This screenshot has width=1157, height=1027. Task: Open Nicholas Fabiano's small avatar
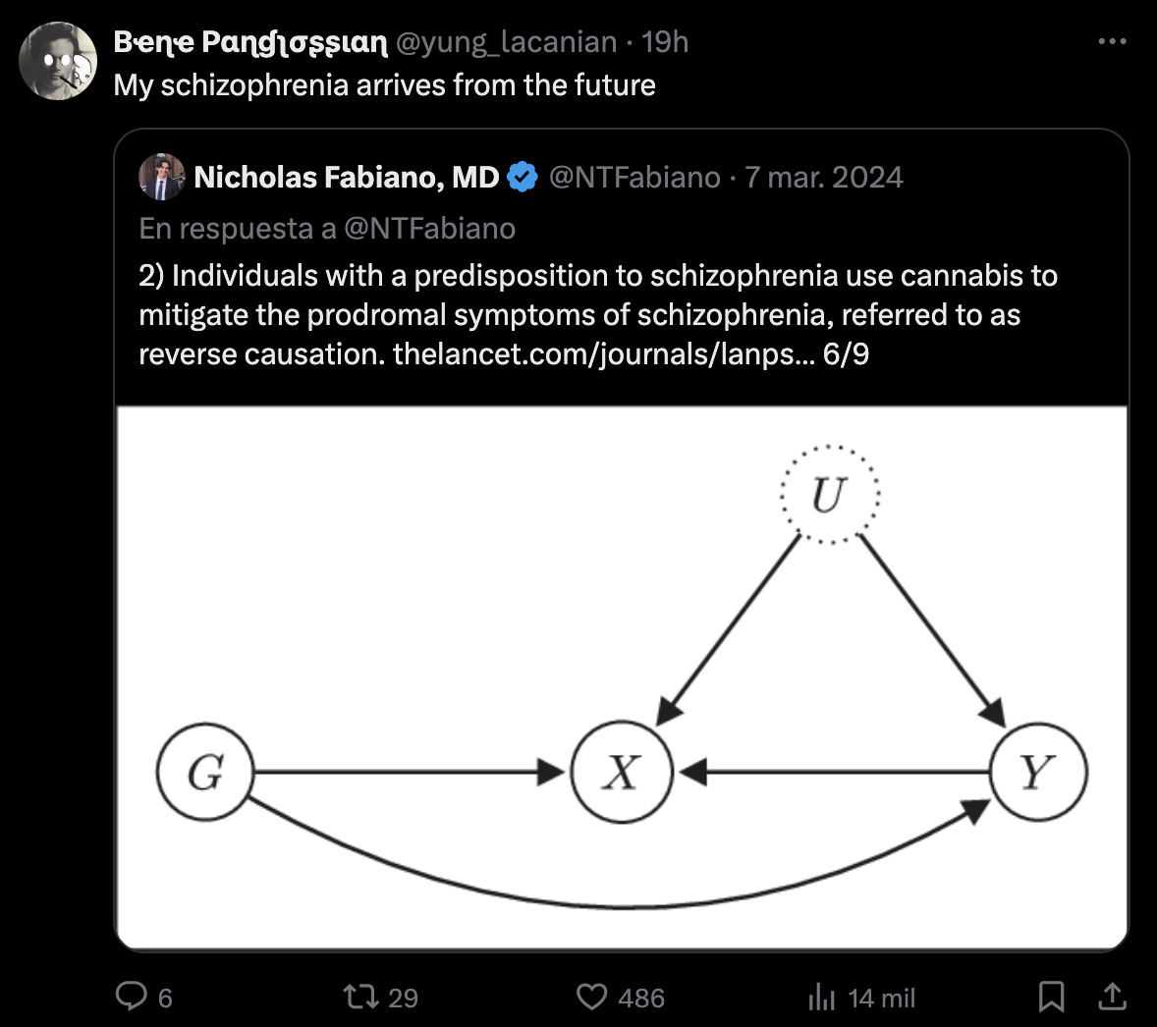[162, 177]
